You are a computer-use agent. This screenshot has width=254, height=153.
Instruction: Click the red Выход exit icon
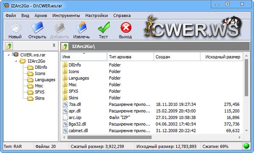126,27
